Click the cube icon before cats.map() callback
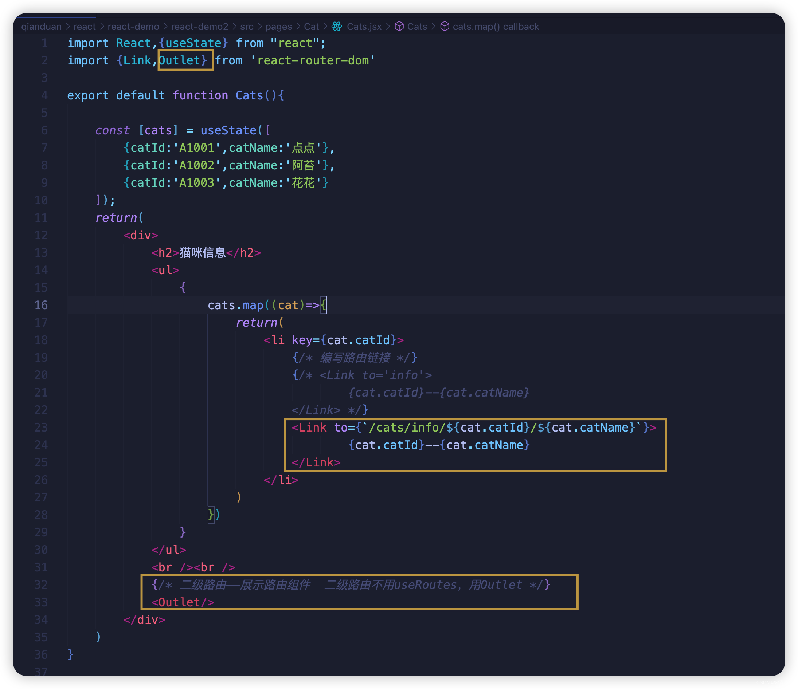 (445, 27)
